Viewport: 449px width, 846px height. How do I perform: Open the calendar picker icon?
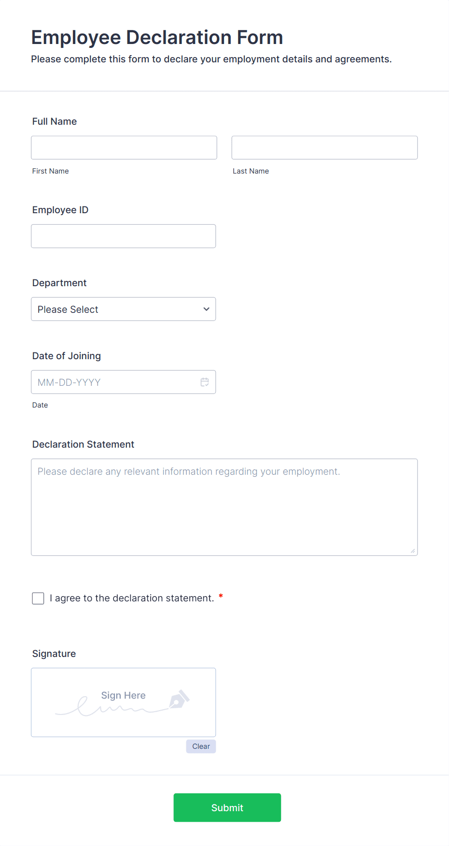[x=205, y=382]
